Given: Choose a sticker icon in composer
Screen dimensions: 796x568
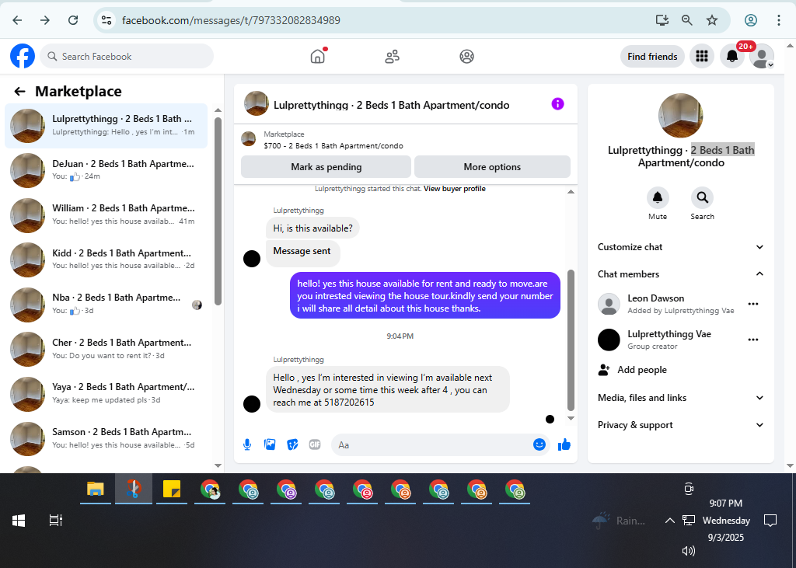Looking at the screenshot, I should click(292, 445).
